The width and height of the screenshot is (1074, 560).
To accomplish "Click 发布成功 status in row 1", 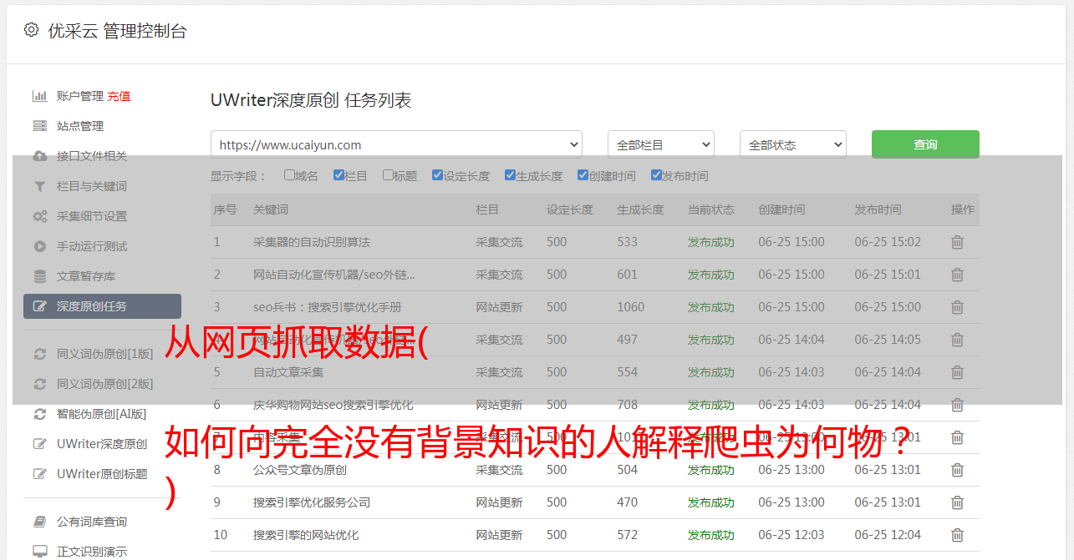I will (711, 242).
